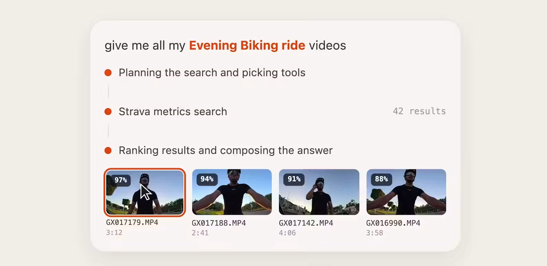Click the 4:06 duration under GX017142.MP4
This screenshot has height=266, width=547.
pos(287,233)
